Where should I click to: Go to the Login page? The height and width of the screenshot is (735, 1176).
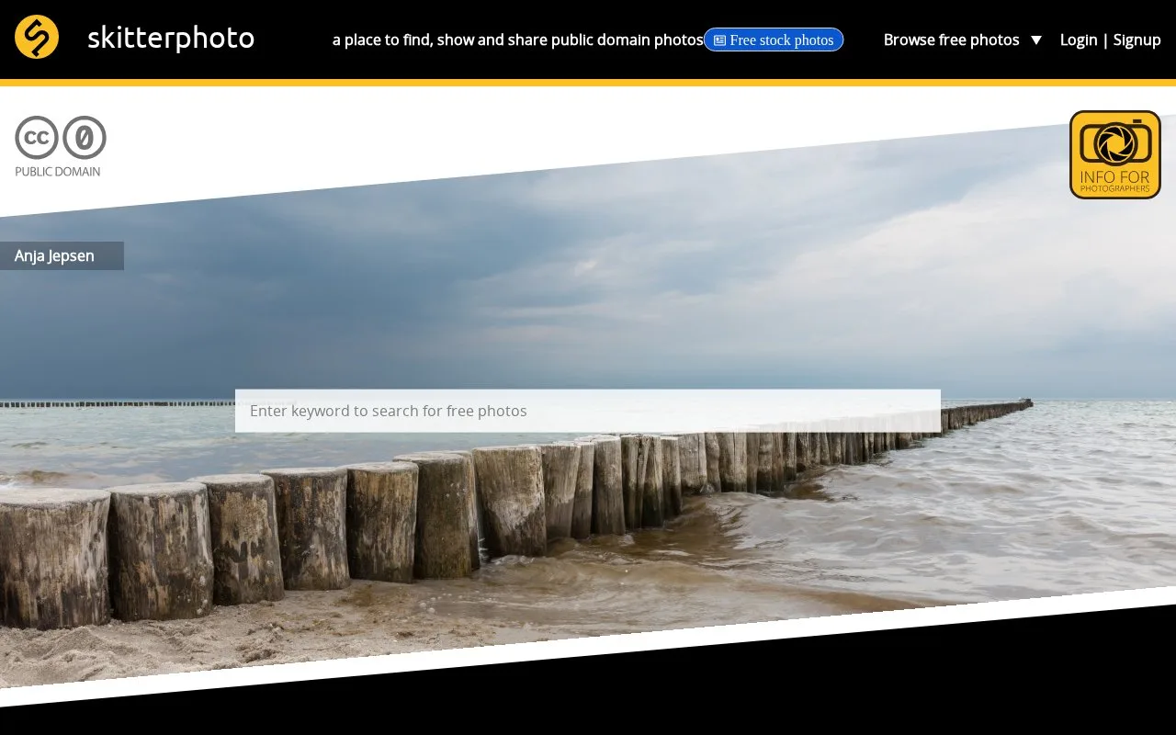coord(1079,40)
